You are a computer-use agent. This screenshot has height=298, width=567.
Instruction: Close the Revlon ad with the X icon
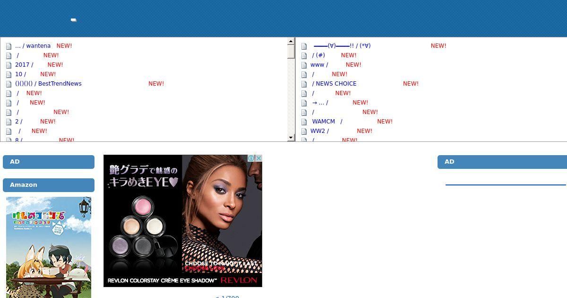click(258, 158)
